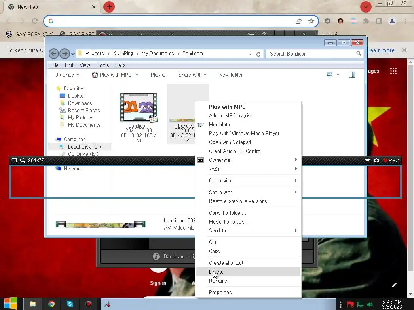This screenshot has height=310, width=414.
Task: Open address bar history dropdown arrow
Action: pos(250,54)
